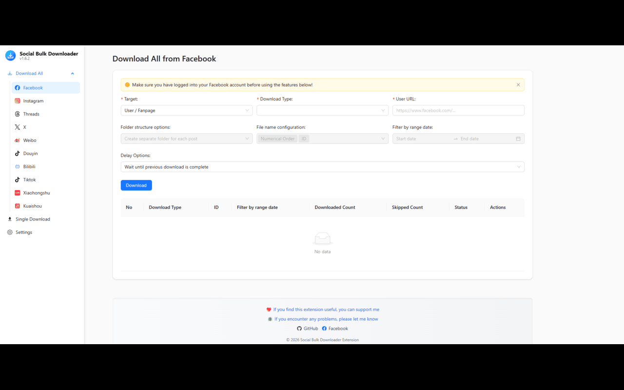Open the Download Type dropdown
The height and width of the screenshot is (390, 624).
pos(322,110)
